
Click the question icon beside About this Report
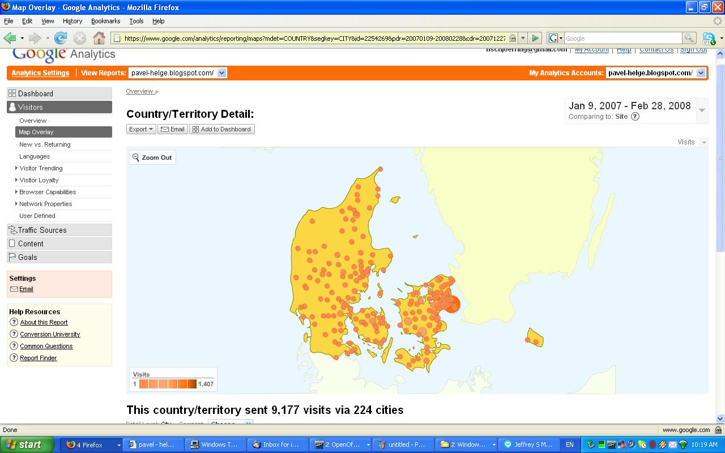coord(14,322)
